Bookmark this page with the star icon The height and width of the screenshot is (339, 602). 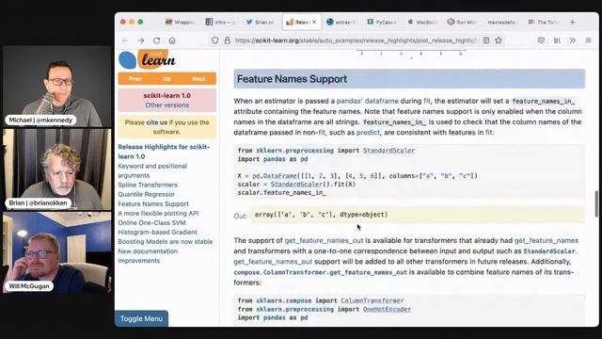(499, 40)
